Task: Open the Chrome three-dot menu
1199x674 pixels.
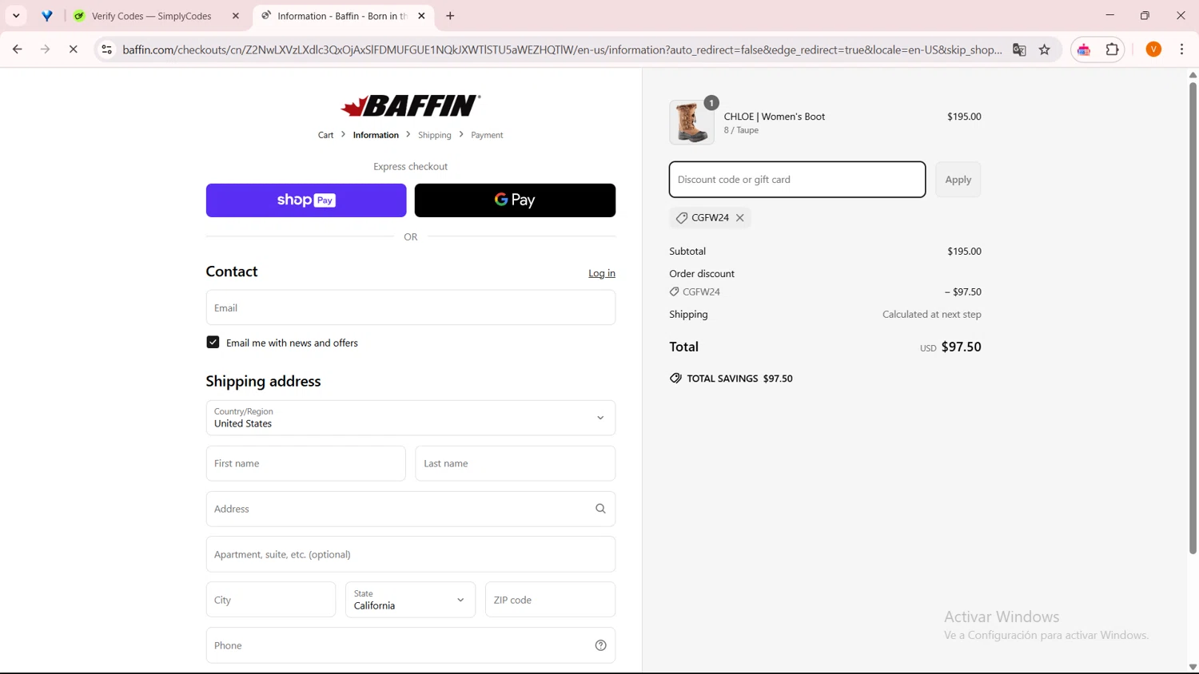Action: point(1181,50)
